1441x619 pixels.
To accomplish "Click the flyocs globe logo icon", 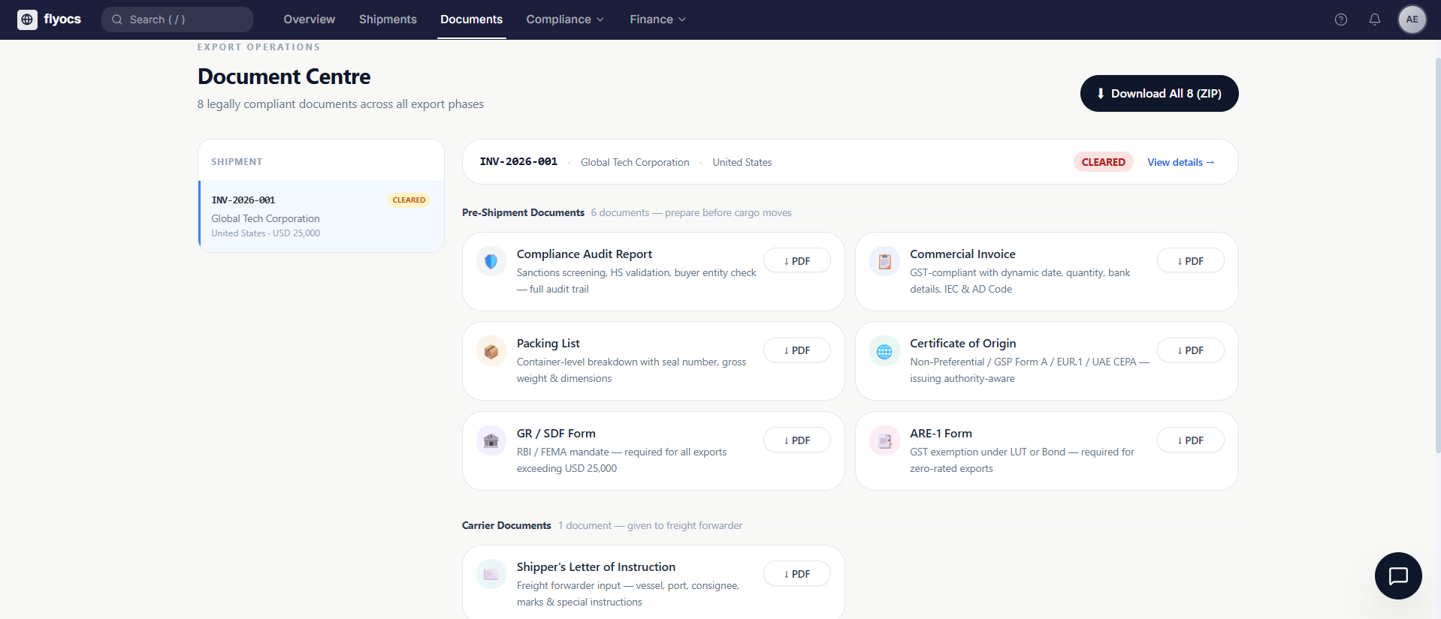I will [27, 20].
